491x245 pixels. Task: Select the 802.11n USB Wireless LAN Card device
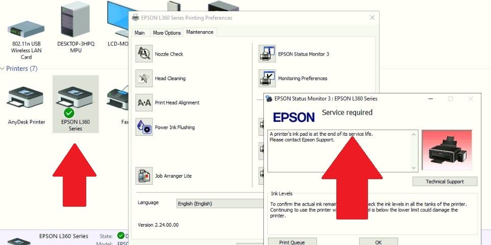pos(26,29)
